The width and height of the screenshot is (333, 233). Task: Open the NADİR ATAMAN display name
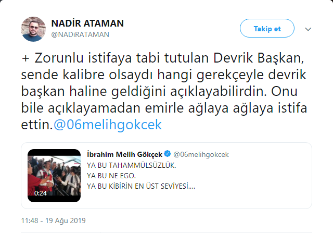(88, 23)
